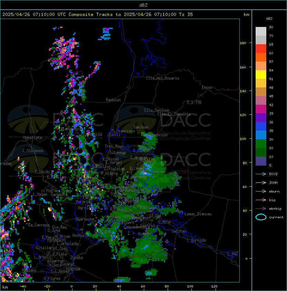Pick the magenta 39-42 dBZ legend swatch
The image size is (287, 291).
261,109
